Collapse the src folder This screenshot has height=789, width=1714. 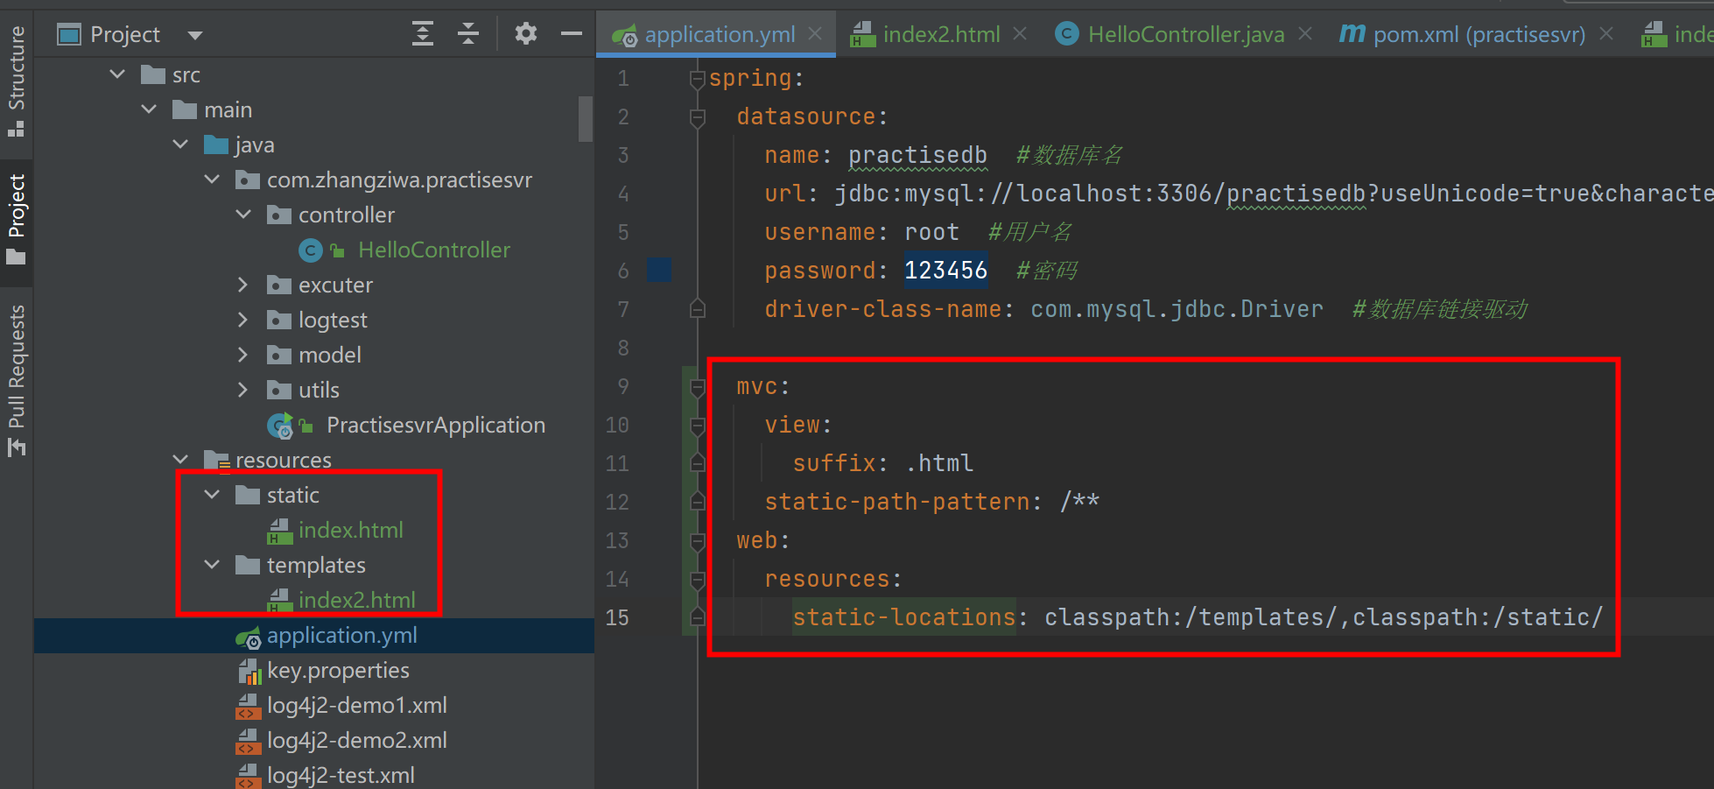[117, 74]
